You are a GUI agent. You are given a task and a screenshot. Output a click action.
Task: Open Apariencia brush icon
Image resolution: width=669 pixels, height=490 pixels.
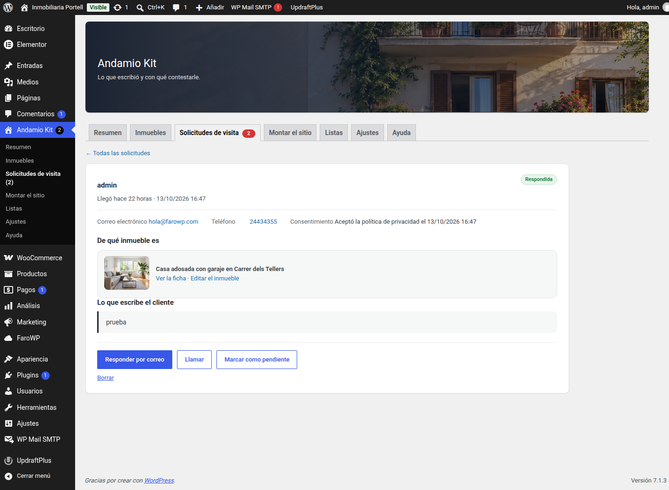(x=8, y=359)
